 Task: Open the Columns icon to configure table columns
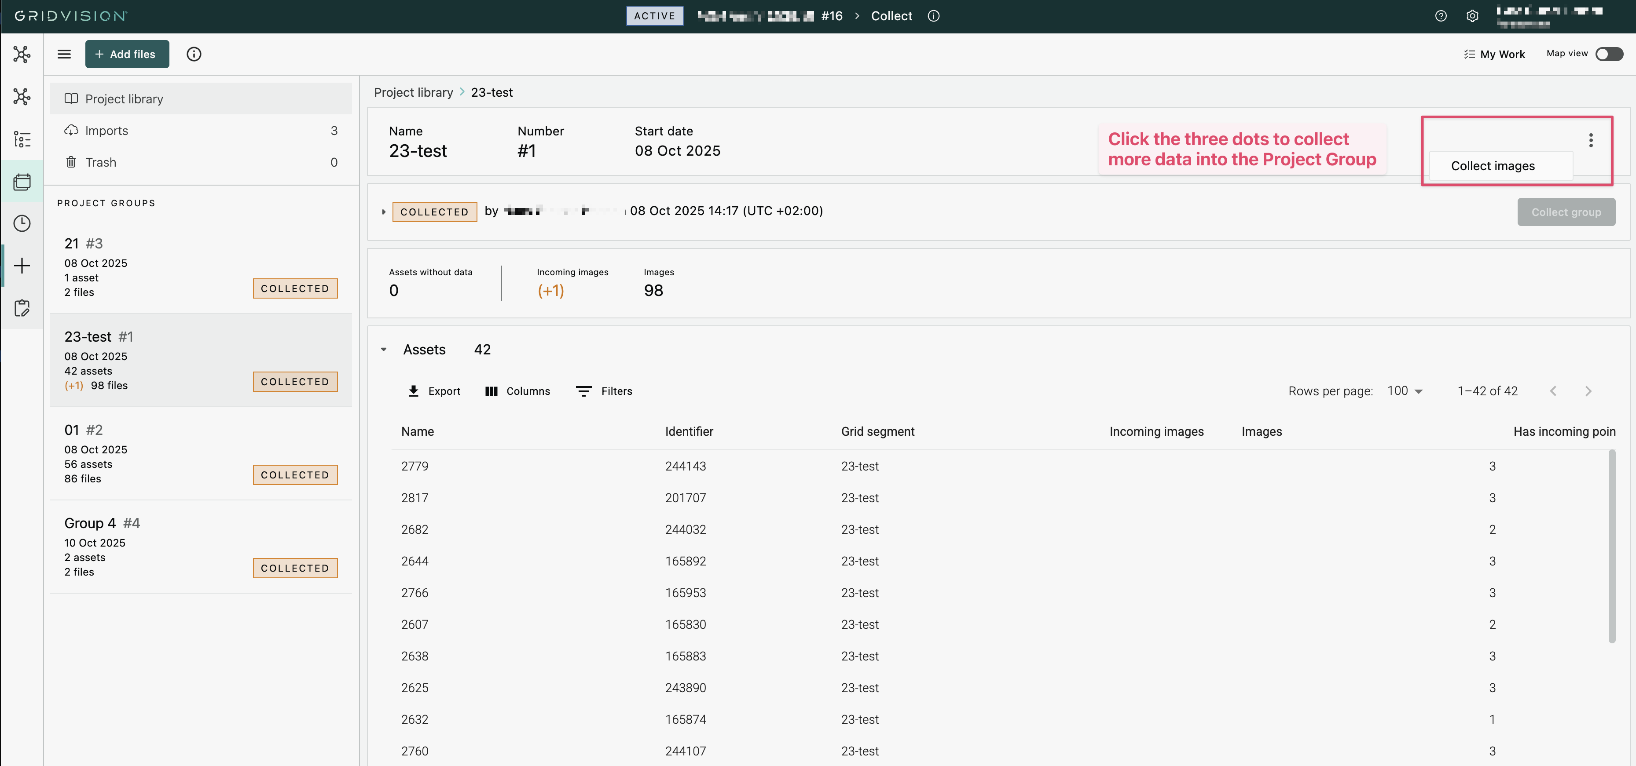pos(492,391)
